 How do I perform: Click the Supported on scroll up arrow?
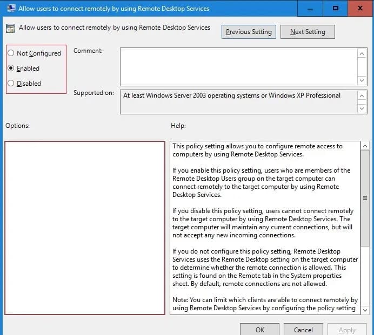362,95
